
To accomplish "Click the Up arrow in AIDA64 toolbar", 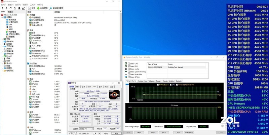I will [x=10, y=8].
